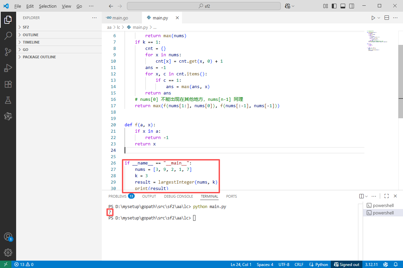Screen dimensions: 403x268
Task: Change indentation via Spaces: 4
Action: click(265, 264)
